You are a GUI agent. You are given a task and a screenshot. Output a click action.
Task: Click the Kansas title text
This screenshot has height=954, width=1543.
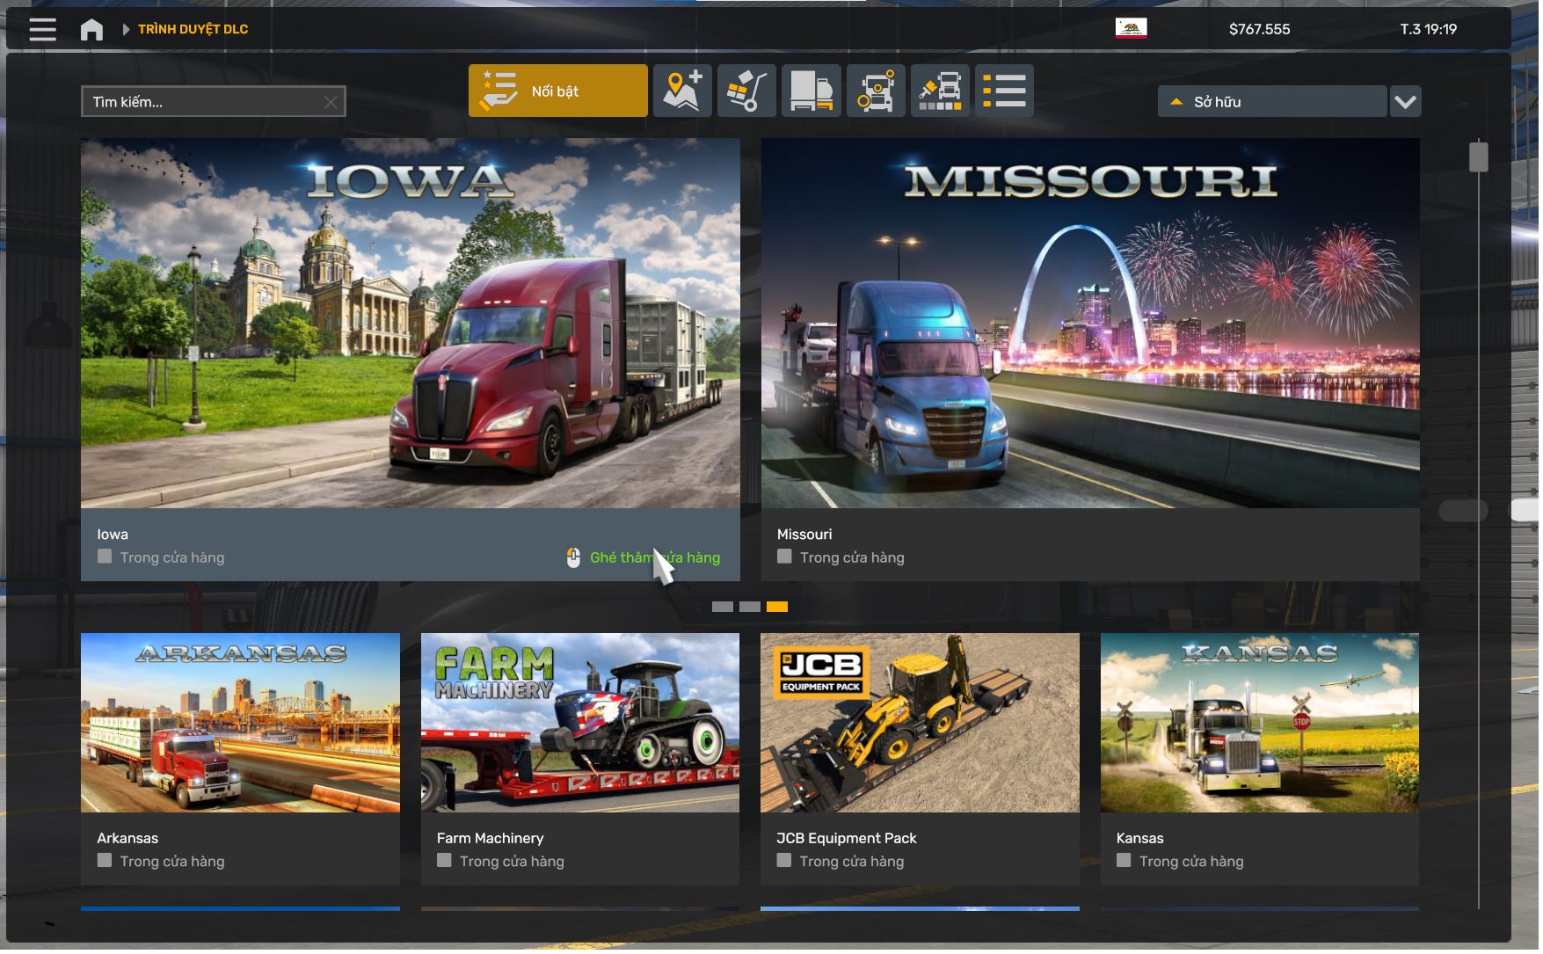click(x=1140, y=839)
